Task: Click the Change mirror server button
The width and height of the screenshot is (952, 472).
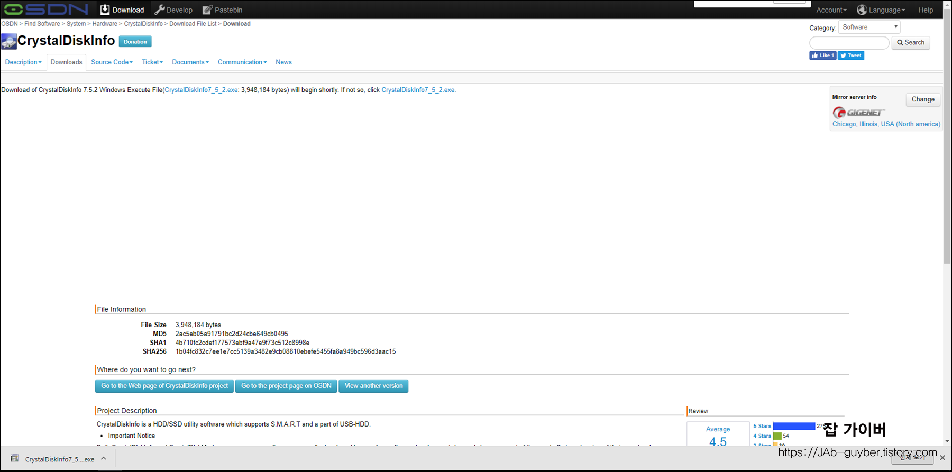Action: (x=923, y=99)
